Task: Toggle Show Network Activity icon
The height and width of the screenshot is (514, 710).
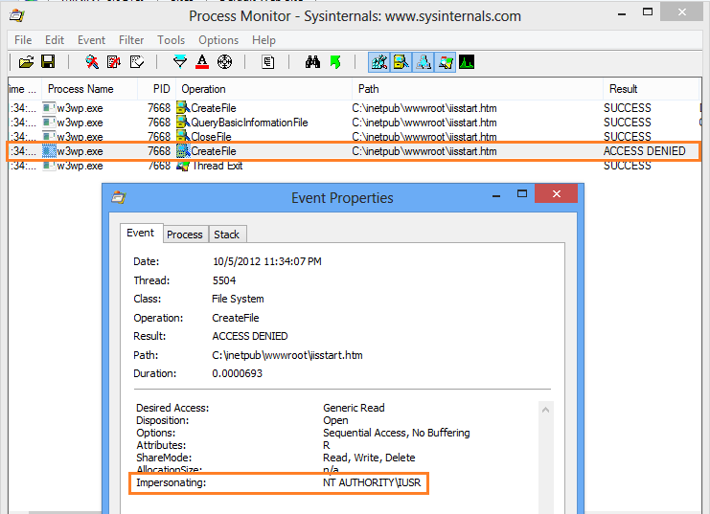Action: pos(424,62)
